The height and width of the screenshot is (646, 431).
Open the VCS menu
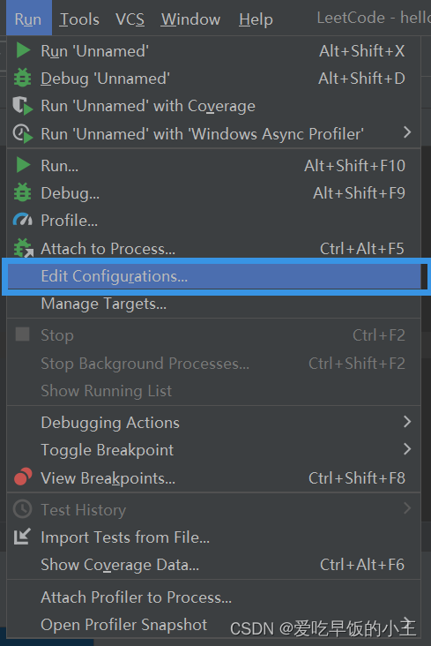tap(130, 19)
